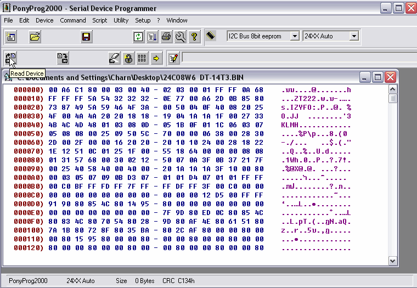The height and width of the screenshot is (288, 417).
Task: Click the hex view scrollbar up arrow
Action: (392, 89)
